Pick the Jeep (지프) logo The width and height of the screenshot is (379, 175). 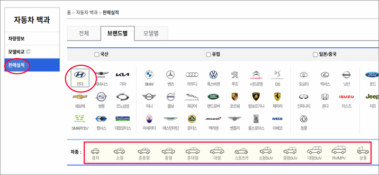pyautogui.click(x=372, y=97)
